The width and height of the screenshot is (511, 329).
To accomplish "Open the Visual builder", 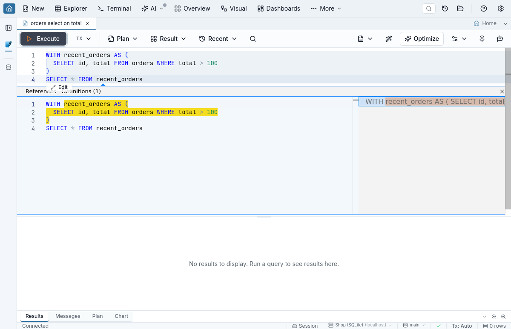I will coord(234,9).
